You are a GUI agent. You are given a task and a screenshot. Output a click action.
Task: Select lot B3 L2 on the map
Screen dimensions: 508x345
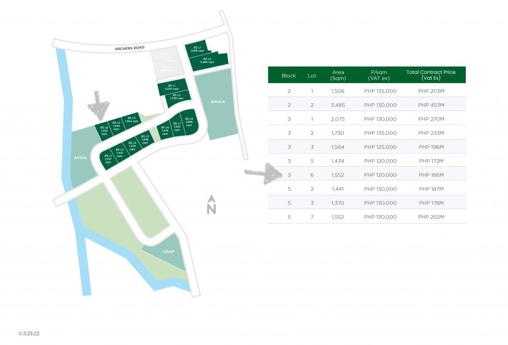(x=176, y=97)
